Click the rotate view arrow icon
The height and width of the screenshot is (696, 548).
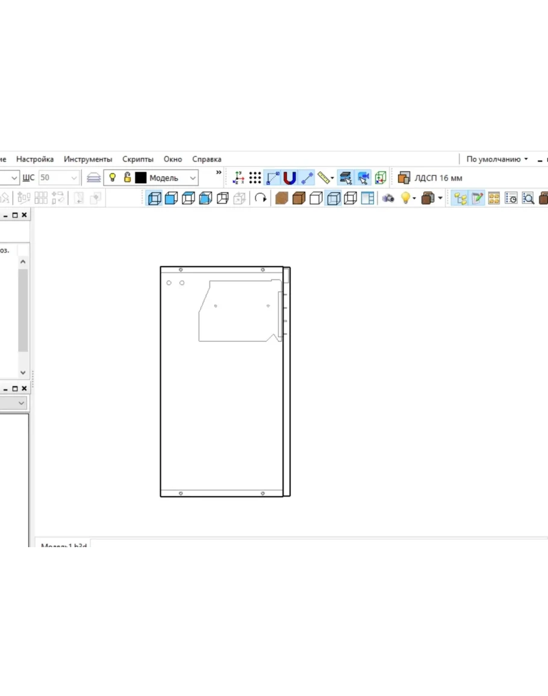pos(260,198)
